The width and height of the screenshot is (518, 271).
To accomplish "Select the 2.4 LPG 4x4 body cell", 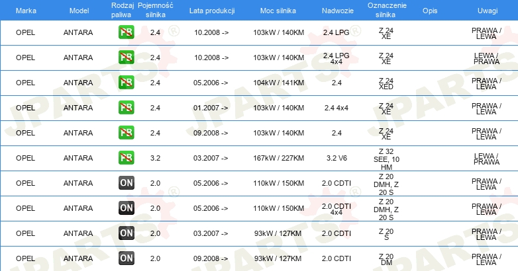I will tap(337, 58).
